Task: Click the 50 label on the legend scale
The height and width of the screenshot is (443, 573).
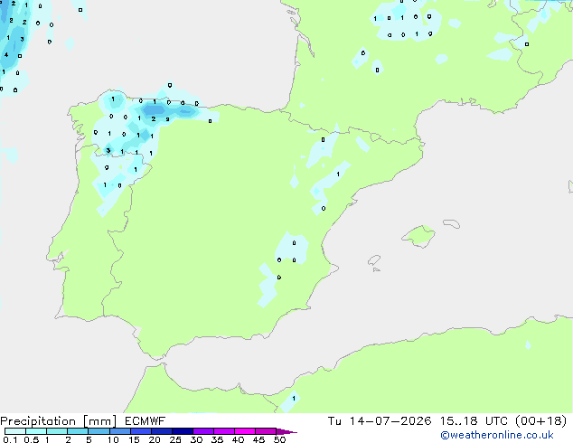Action: (x=279, y=439)
